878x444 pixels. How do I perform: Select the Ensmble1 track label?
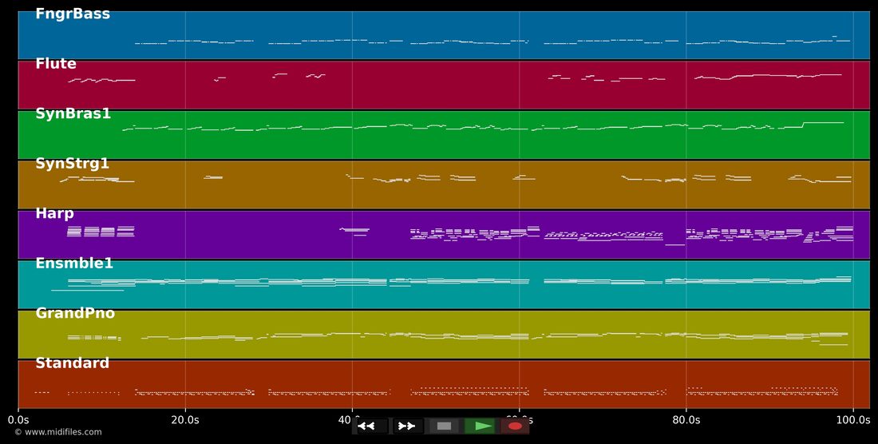point(74,264)
